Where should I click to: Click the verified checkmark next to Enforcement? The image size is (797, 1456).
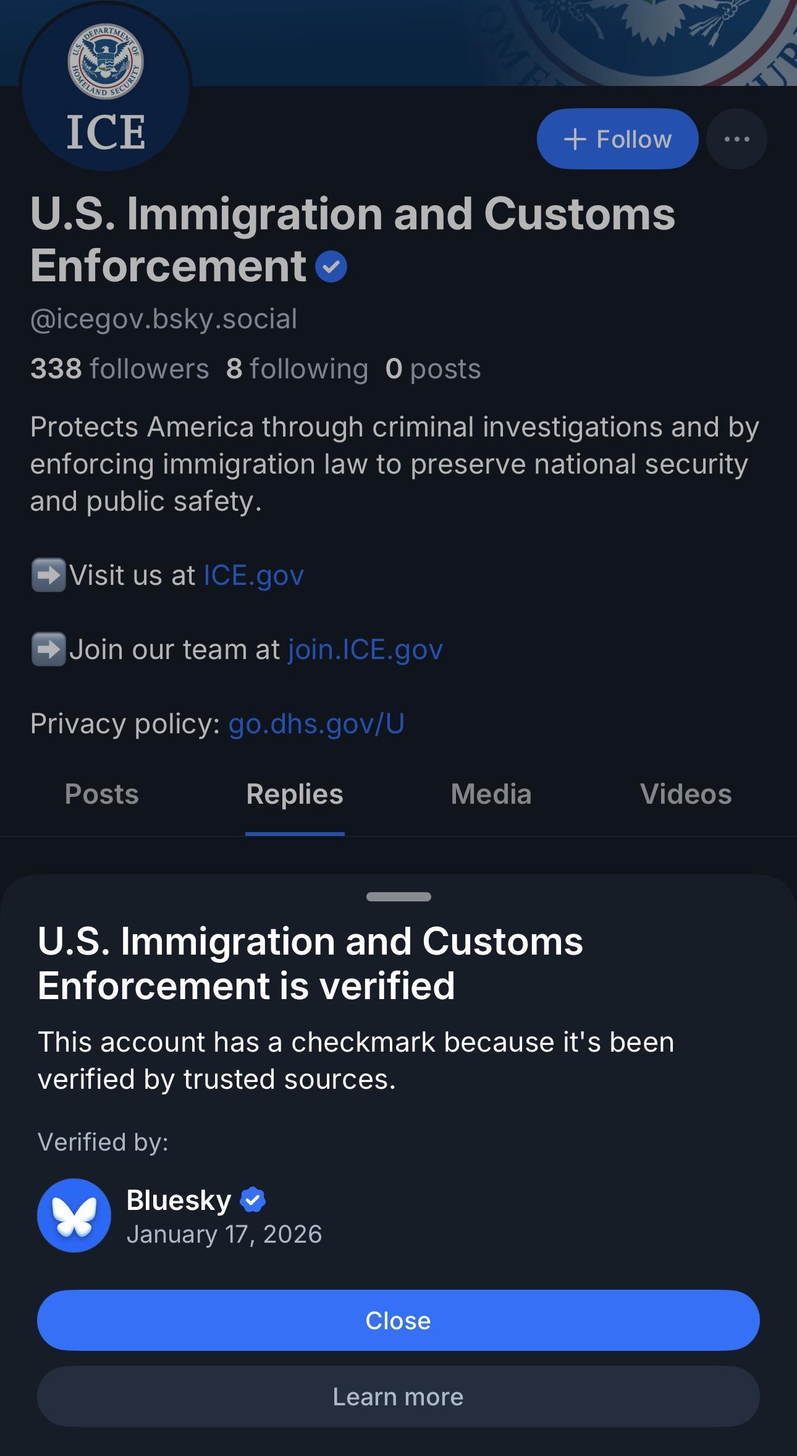332,266
